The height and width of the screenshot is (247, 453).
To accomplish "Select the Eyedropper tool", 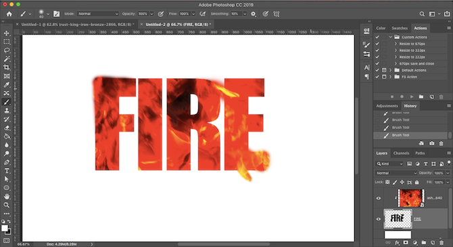I will pos(7,85).
